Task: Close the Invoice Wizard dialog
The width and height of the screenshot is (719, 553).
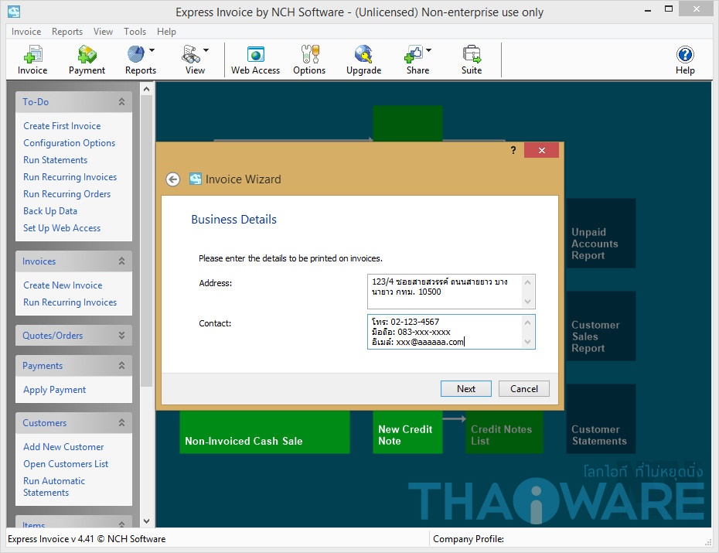Action: pyautogui.click(x=541, y=150)
